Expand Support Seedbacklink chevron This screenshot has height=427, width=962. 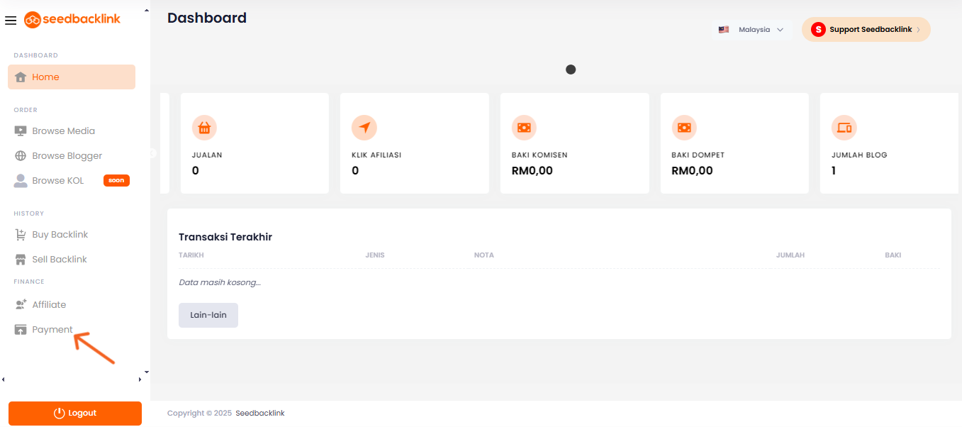[x=919, y=30]
